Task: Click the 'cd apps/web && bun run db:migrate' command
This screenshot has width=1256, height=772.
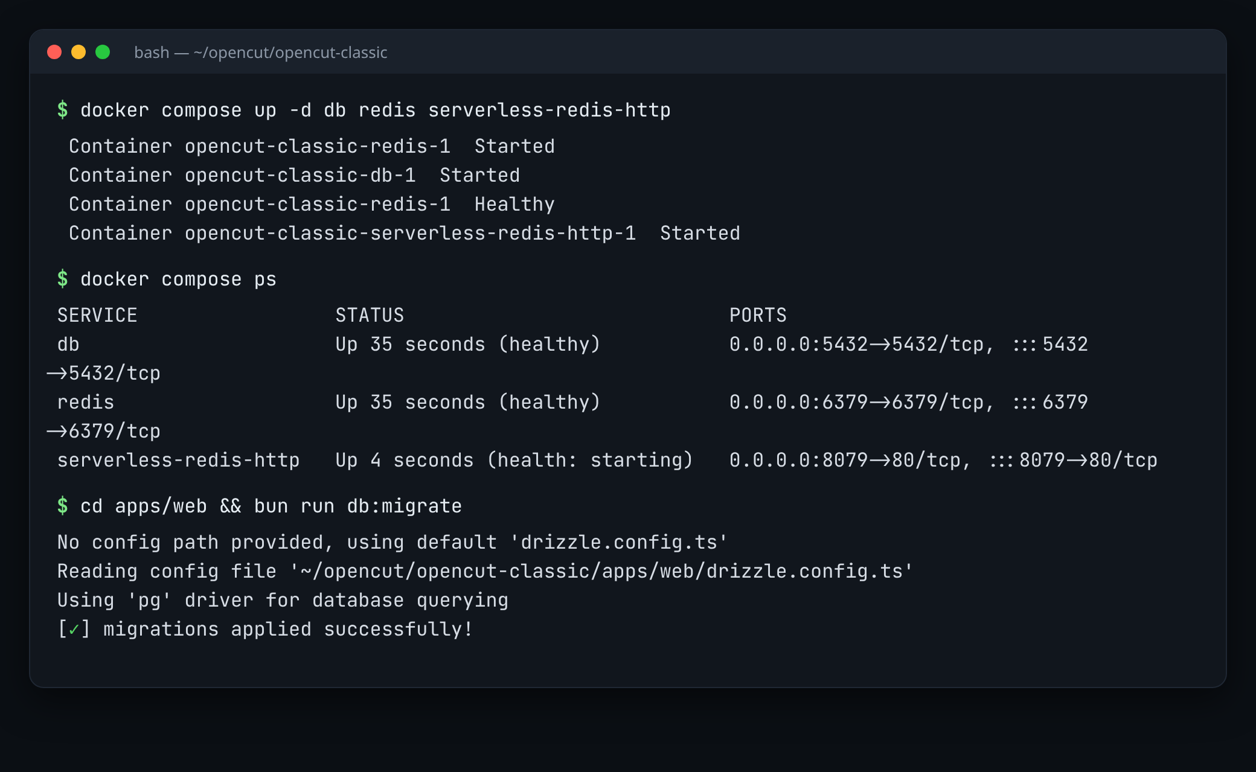Action: (x=271, y=506)
